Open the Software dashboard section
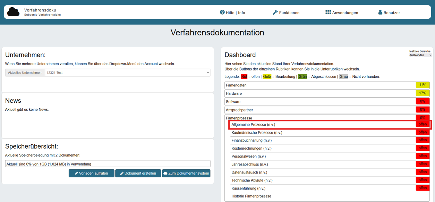 click(327, 102)
